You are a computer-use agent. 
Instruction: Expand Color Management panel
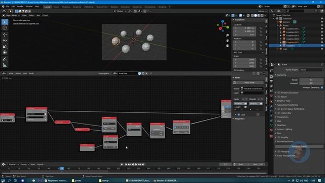click(286, 156)
